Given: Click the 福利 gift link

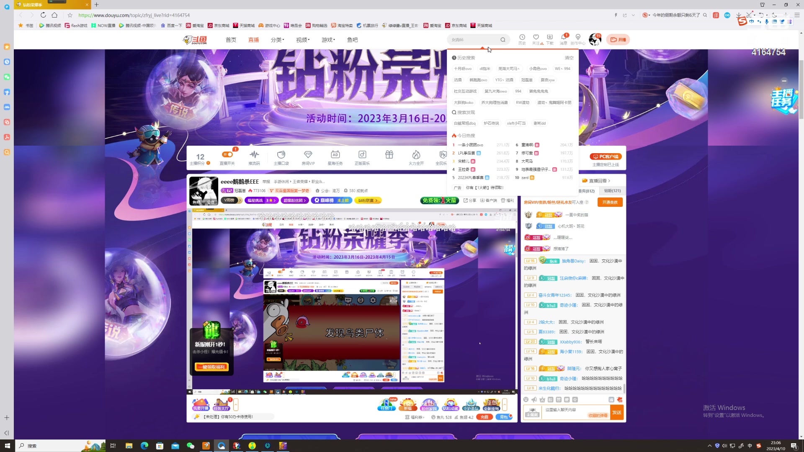Looking at the screenshot, I should (507, 200).
